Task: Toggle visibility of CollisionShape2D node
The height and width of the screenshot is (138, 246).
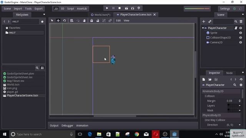Action: 241,38
